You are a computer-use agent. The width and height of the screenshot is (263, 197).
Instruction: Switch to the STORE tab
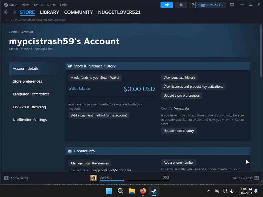pyautogui.click(x=27, y=12)
